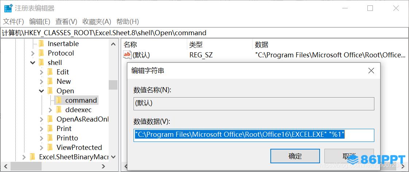Image resolution: width=409 pixels, height=172 pixels.
Task: Click the Registry Editor app icon in title bar
Action: pos(8,8)
